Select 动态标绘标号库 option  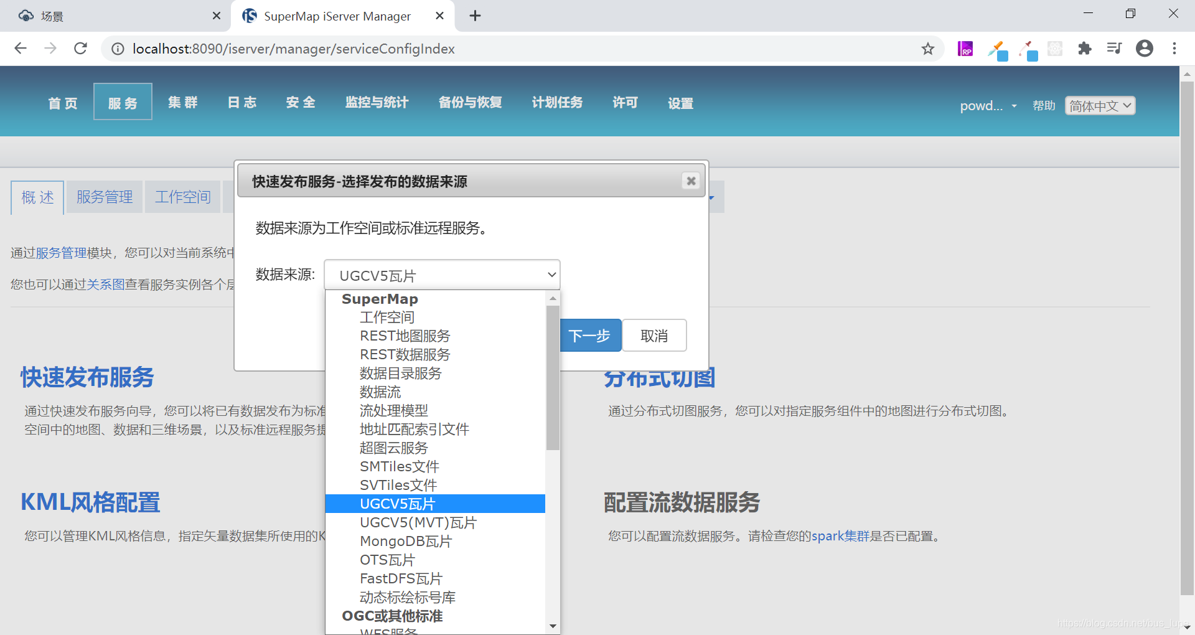435,598
